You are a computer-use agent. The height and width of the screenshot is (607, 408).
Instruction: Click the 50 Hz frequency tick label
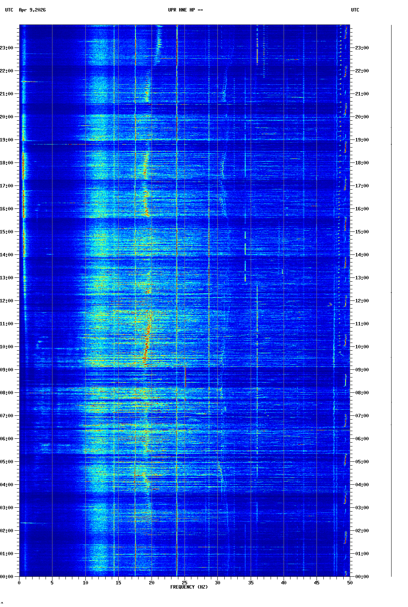[x=350, y=583]
